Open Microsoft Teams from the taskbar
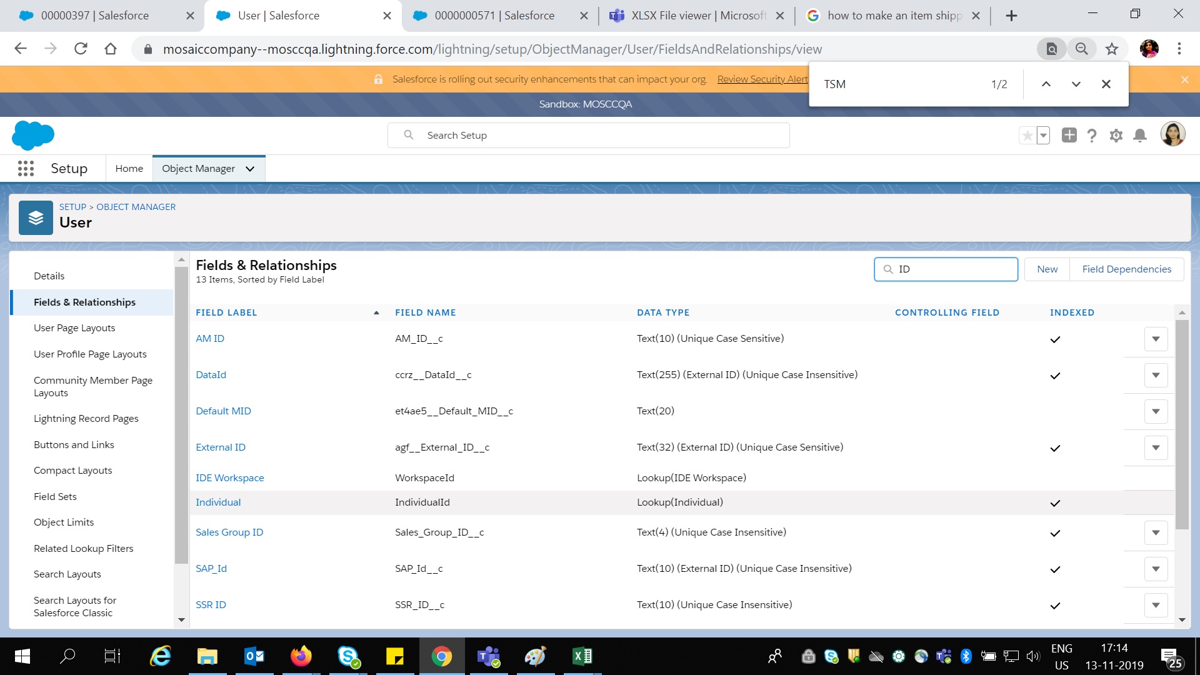Image resolution: width=1200 pixels, height=675 pixels. pos(488,656)
